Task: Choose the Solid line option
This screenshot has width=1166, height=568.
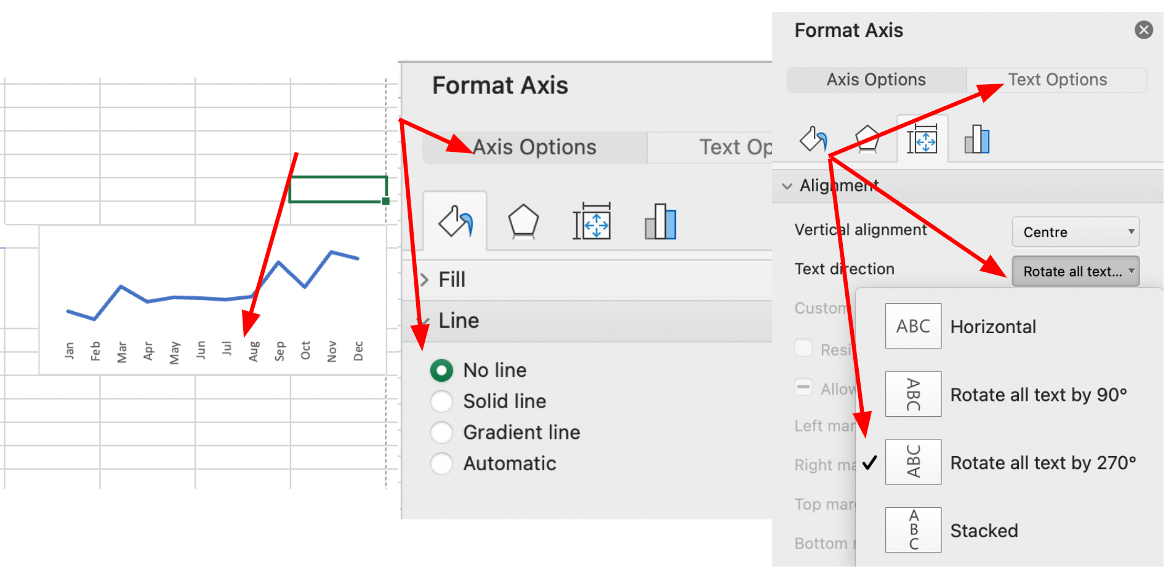Action: tap(441, 401)
